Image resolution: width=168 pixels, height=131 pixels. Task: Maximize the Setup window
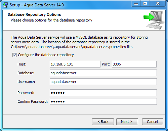(x=145, y=4)
